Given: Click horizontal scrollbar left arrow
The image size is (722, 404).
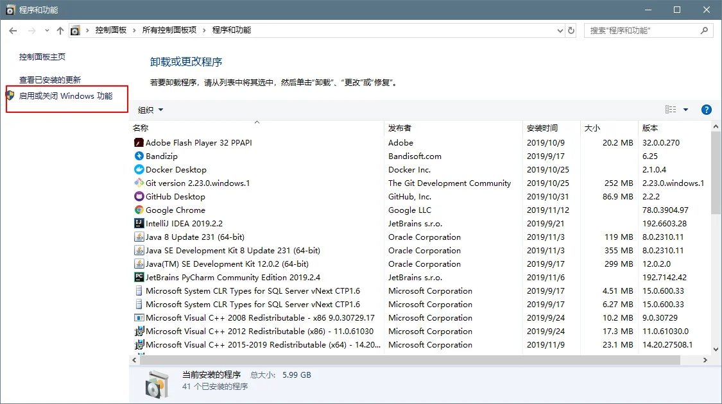Looking at the screenshot, I should pyautogui.click(x=135, y=360).
